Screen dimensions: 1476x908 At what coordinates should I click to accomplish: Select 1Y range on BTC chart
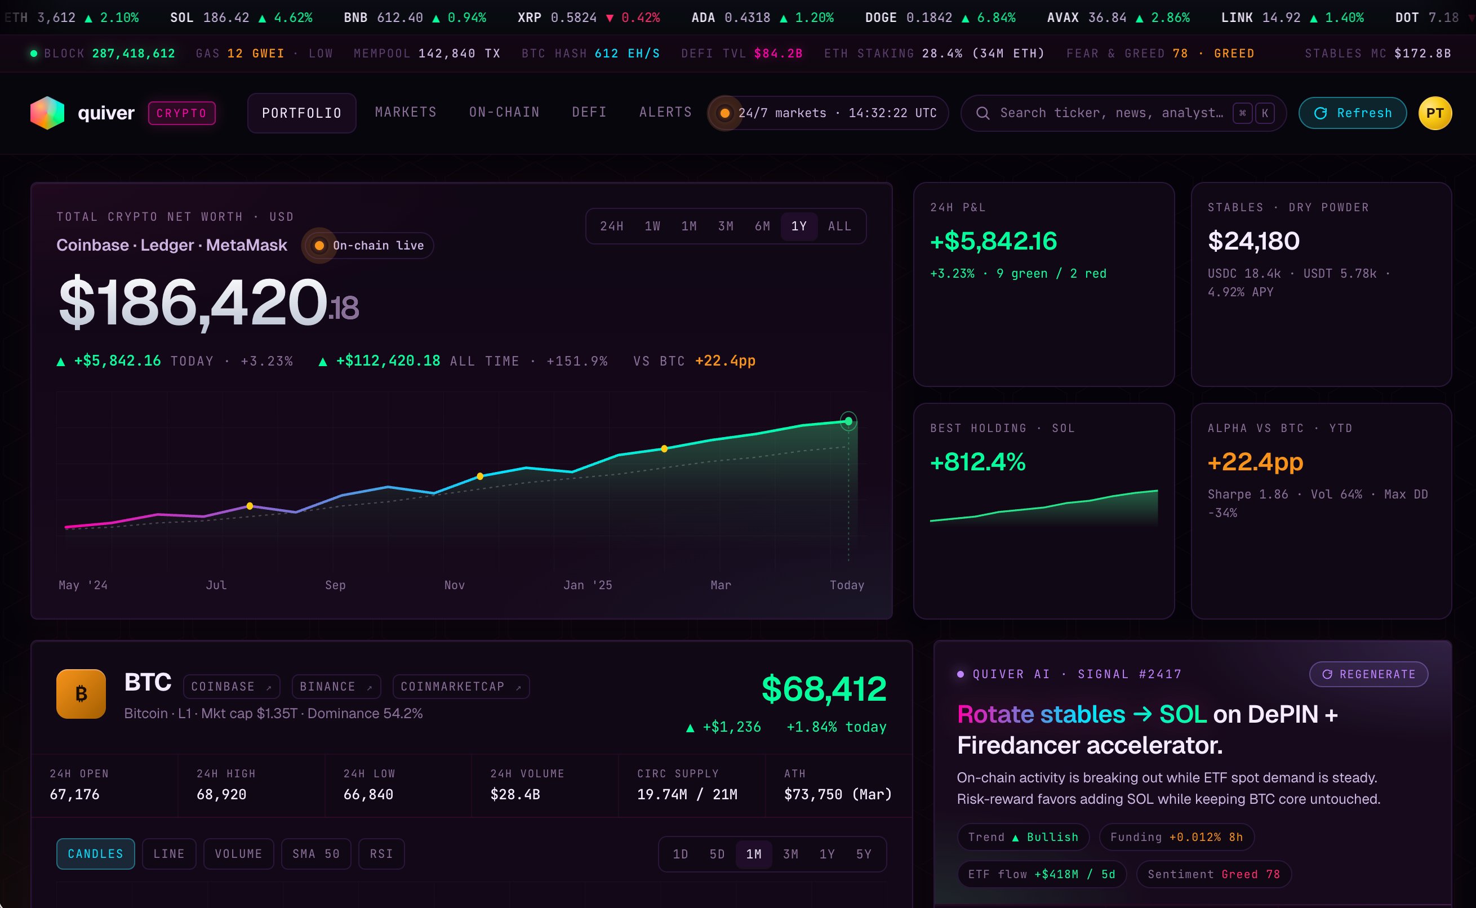pyautogui.click(x=827, y=854)
